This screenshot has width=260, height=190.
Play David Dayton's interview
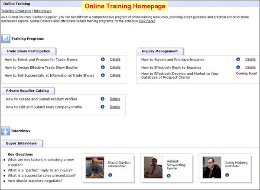[x=110, y=175]
